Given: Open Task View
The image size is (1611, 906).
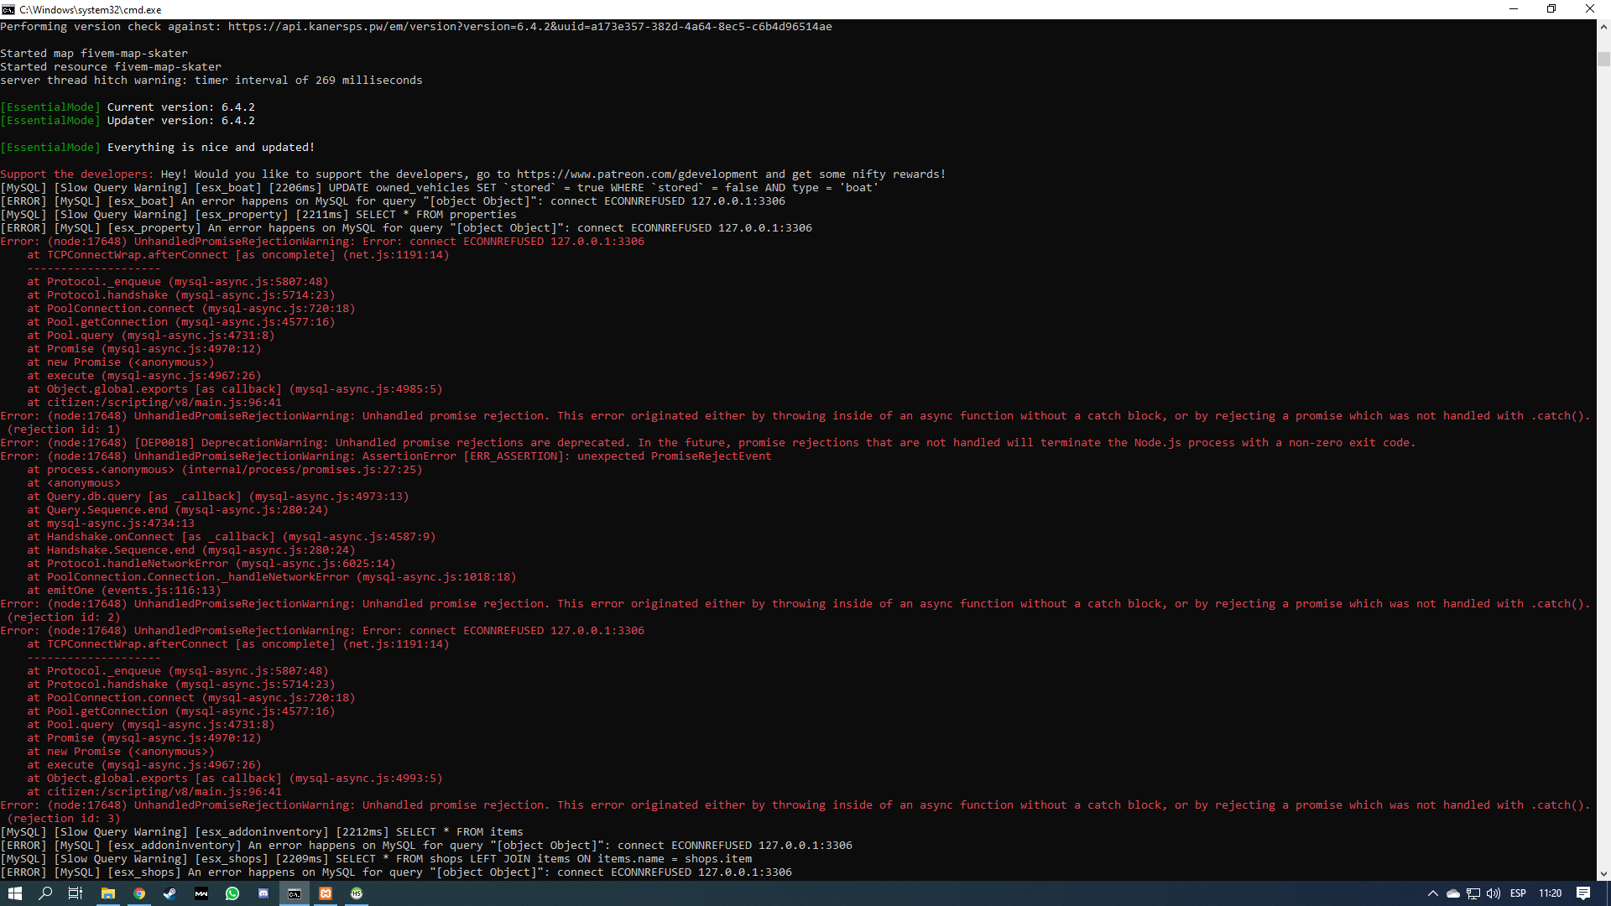Looking at the screenshot, I should coord(76,893).
